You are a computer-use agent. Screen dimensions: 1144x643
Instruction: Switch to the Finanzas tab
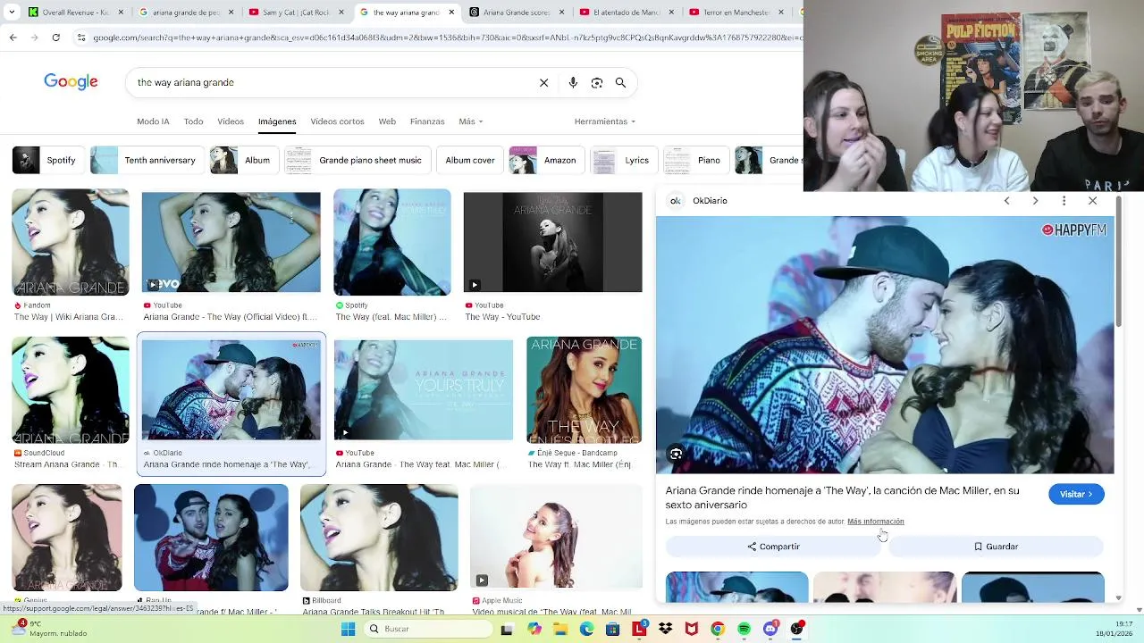427,121
